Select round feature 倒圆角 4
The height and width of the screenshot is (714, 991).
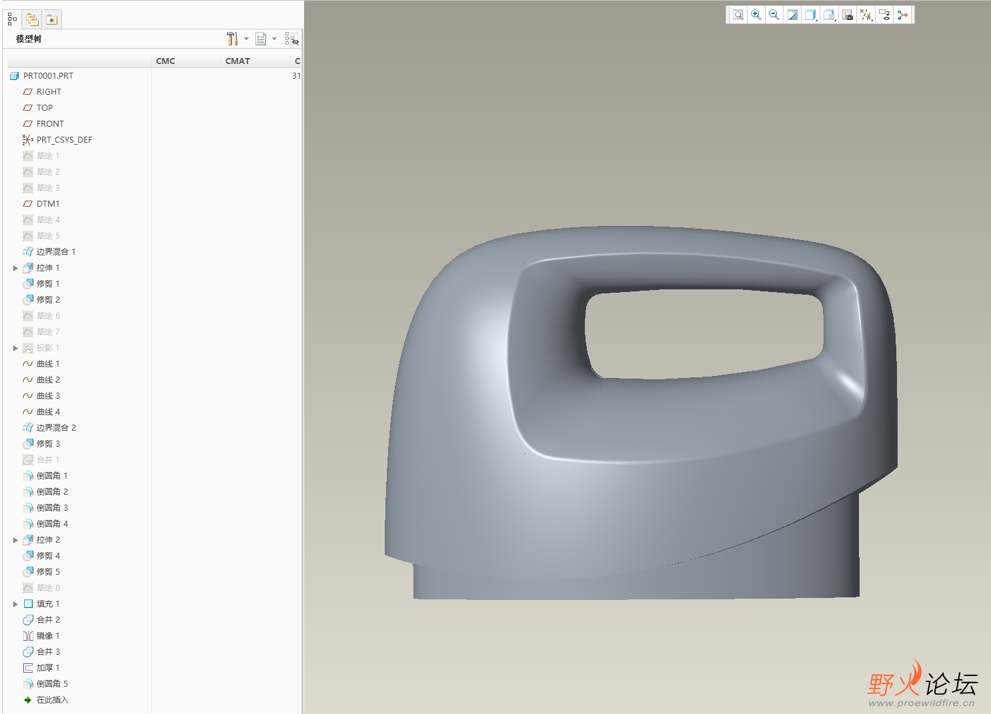click(52, 524)
